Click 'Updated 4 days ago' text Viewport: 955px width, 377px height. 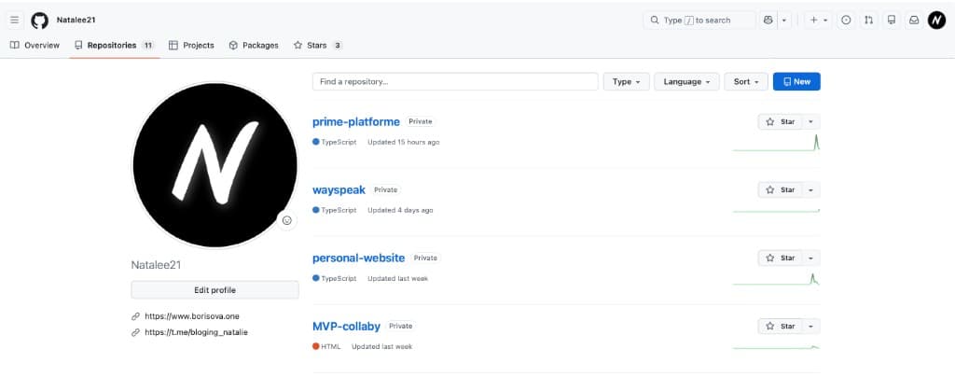coord(401,211)
